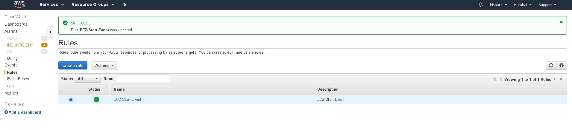572x130 pixels.
Task: Click the pin shortcut icon in navbar
Action: coord(125,4)
